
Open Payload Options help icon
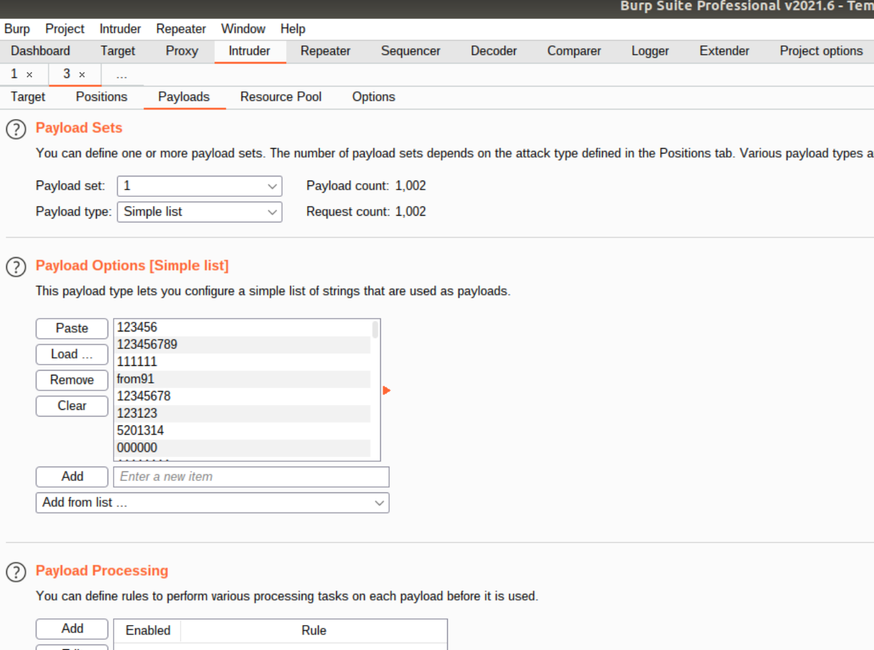(16, 266)
